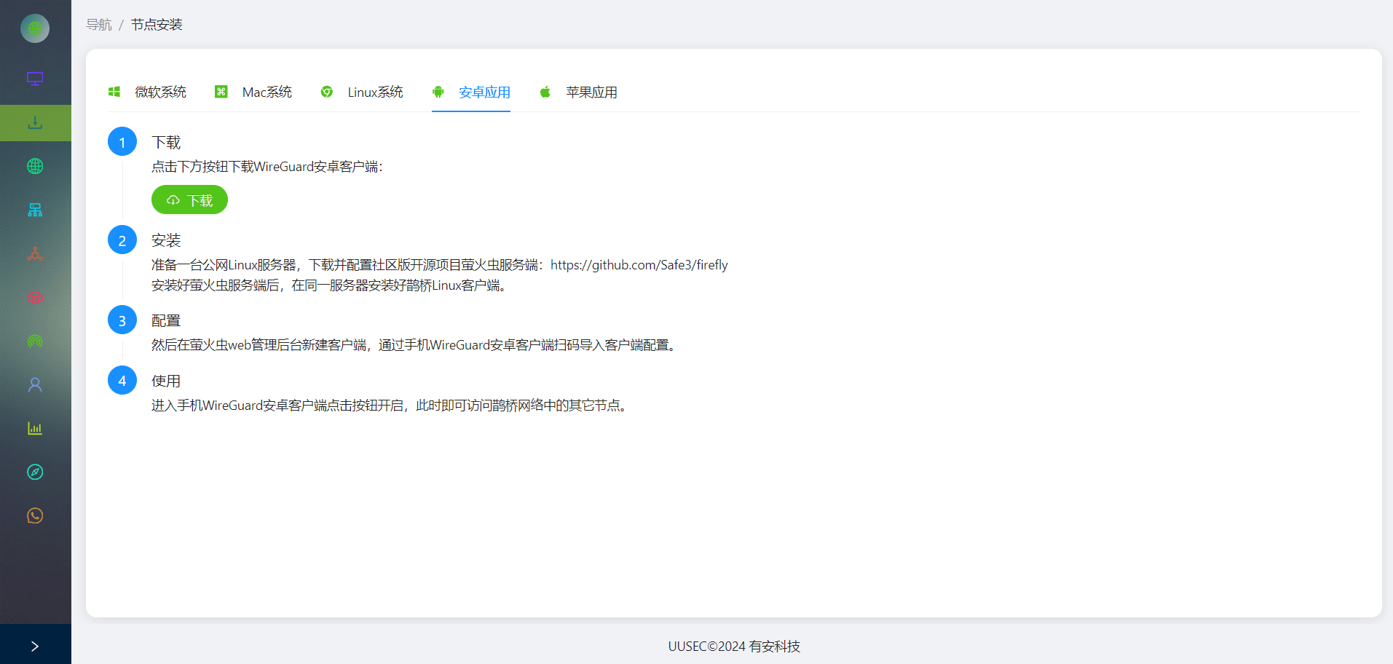The height and width of the screenshot is (664, 1393).
Task: Select the download tray icon in sidebar
Action: coord(35,122)
